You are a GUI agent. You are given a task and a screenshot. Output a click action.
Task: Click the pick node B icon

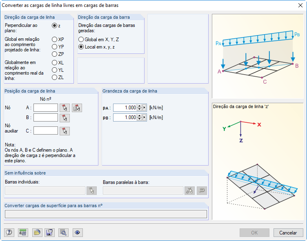click(x=65, y=118)
